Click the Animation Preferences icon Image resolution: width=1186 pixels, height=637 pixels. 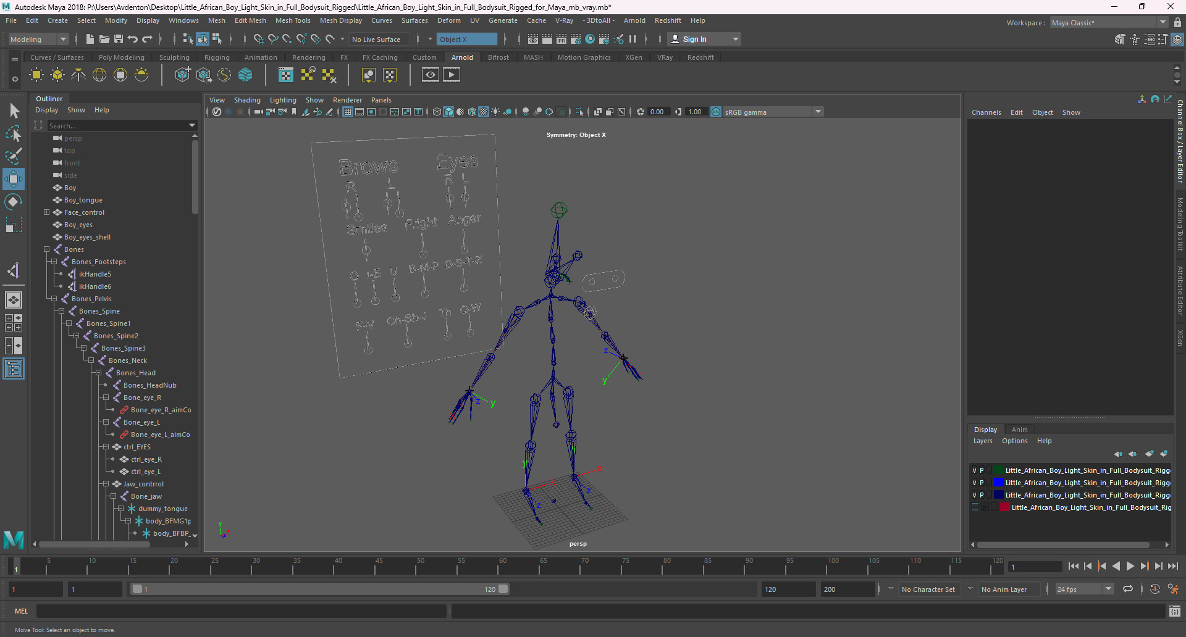coord(1173,589)
